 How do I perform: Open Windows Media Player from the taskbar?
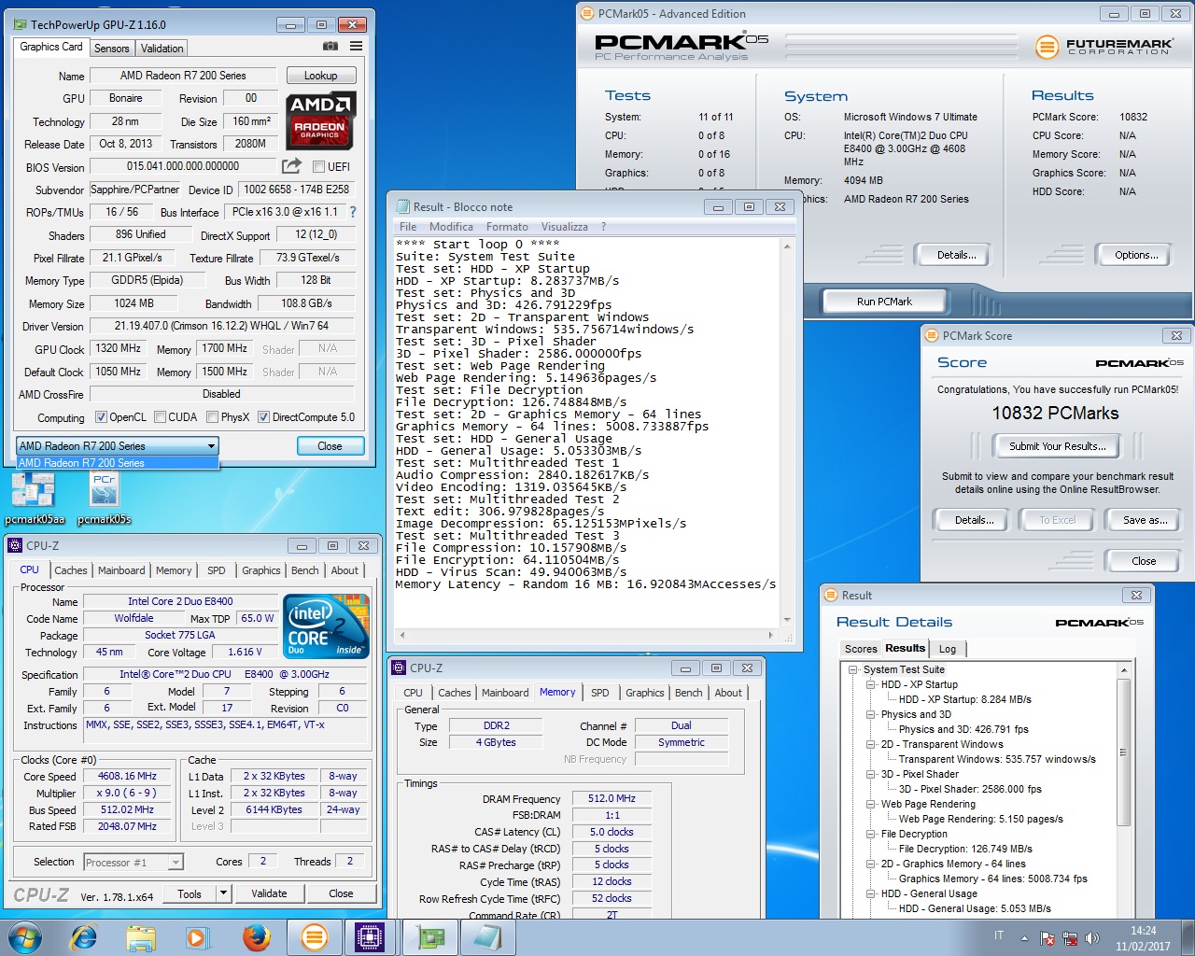pyautogui.click(x=198, y=936)
